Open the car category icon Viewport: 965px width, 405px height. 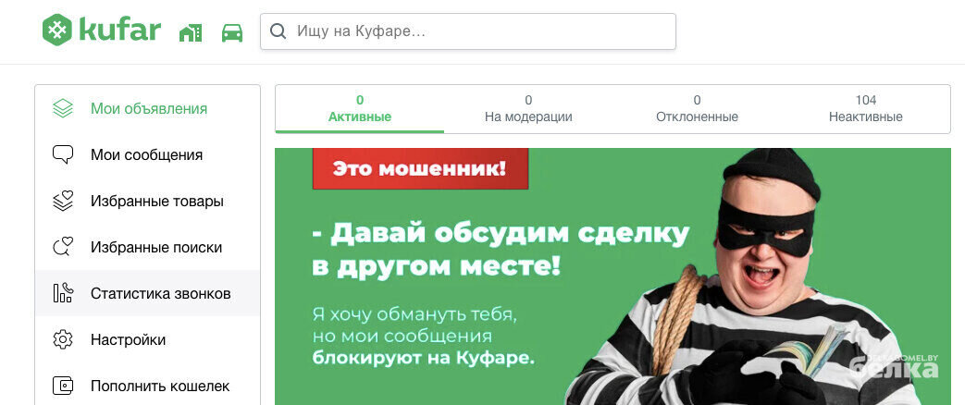coord(232,32)
